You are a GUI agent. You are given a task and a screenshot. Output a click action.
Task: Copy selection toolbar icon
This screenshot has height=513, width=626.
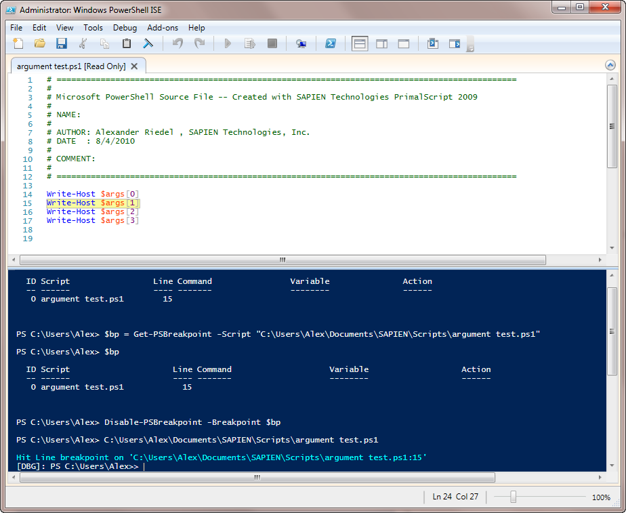[x=104, y=43]
